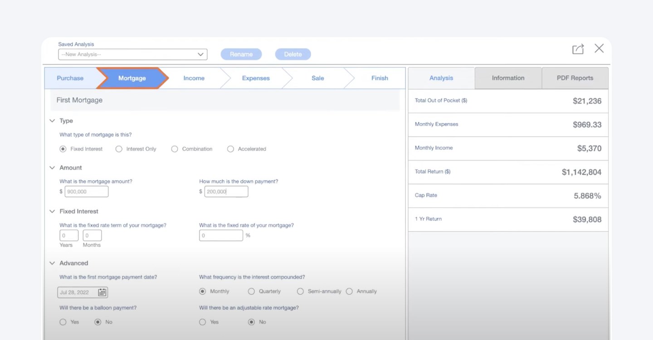The image size is (653, 340).
Task: Collapse the Fixed Interest section
Action: (x=52, y=211)
